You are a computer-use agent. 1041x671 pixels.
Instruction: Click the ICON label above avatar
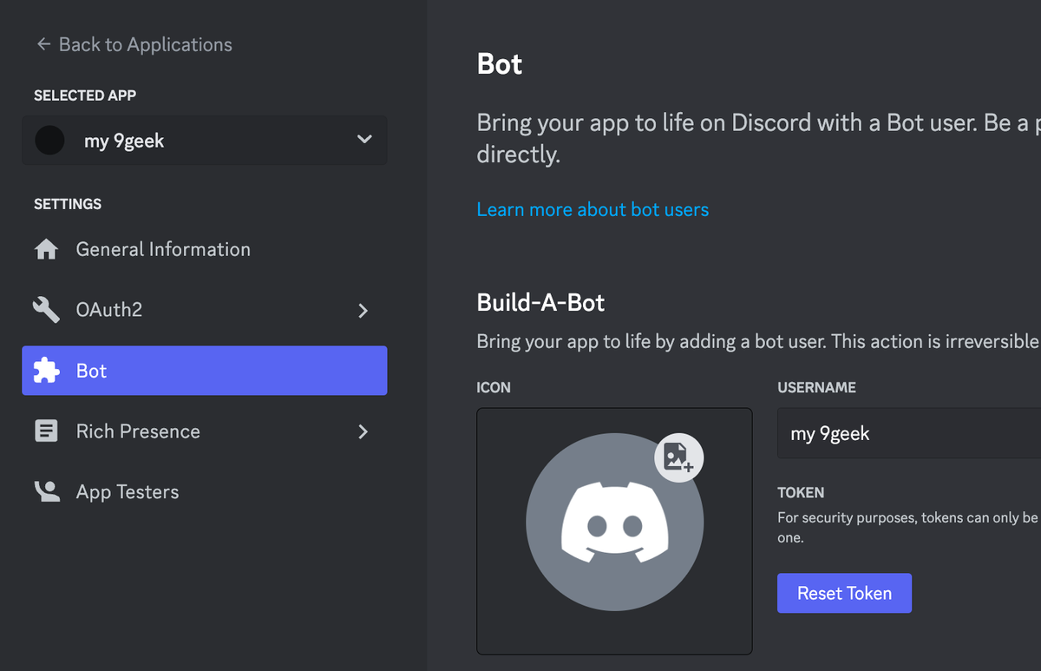[494, 387]
